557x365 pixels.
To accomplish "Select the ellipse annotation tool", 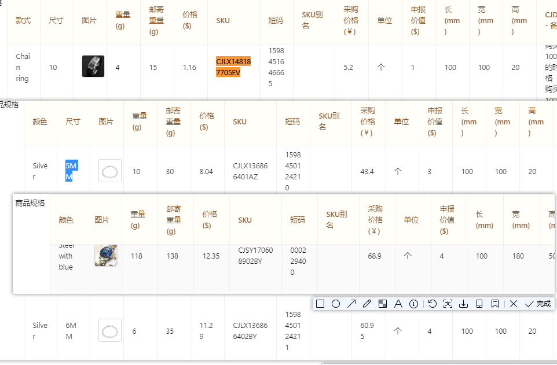I will click(335, 304).
